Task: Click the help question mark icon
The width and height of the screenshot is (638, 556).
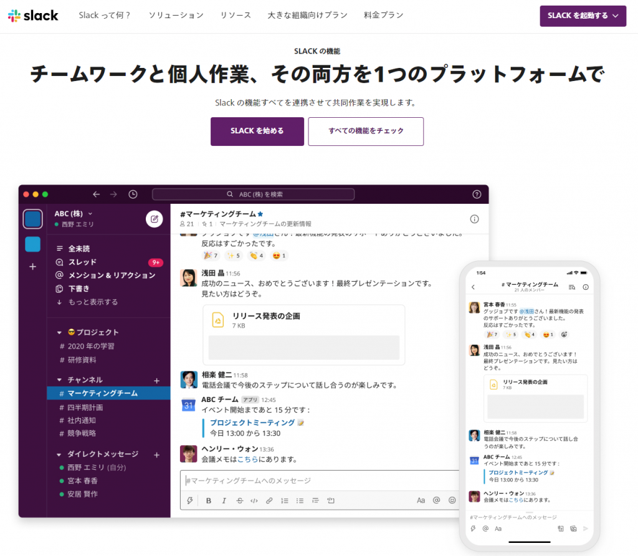Action: (x=477, y=194)
